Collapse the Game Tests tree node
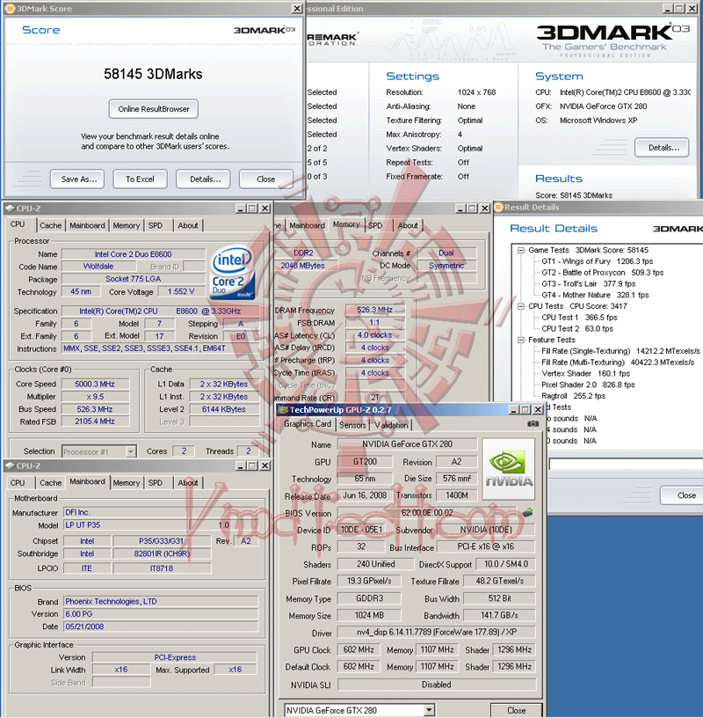Screen dimensions: 703x718 click(520, 250)
